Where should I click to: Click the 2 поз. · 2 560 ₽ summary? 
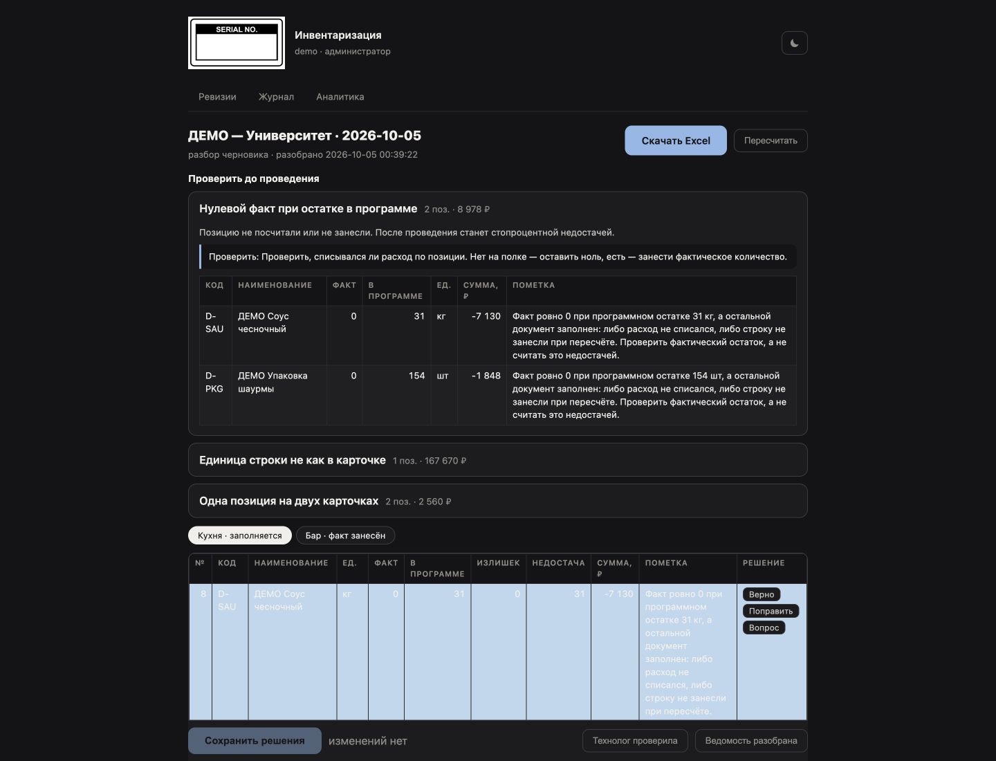pos(418,502)
